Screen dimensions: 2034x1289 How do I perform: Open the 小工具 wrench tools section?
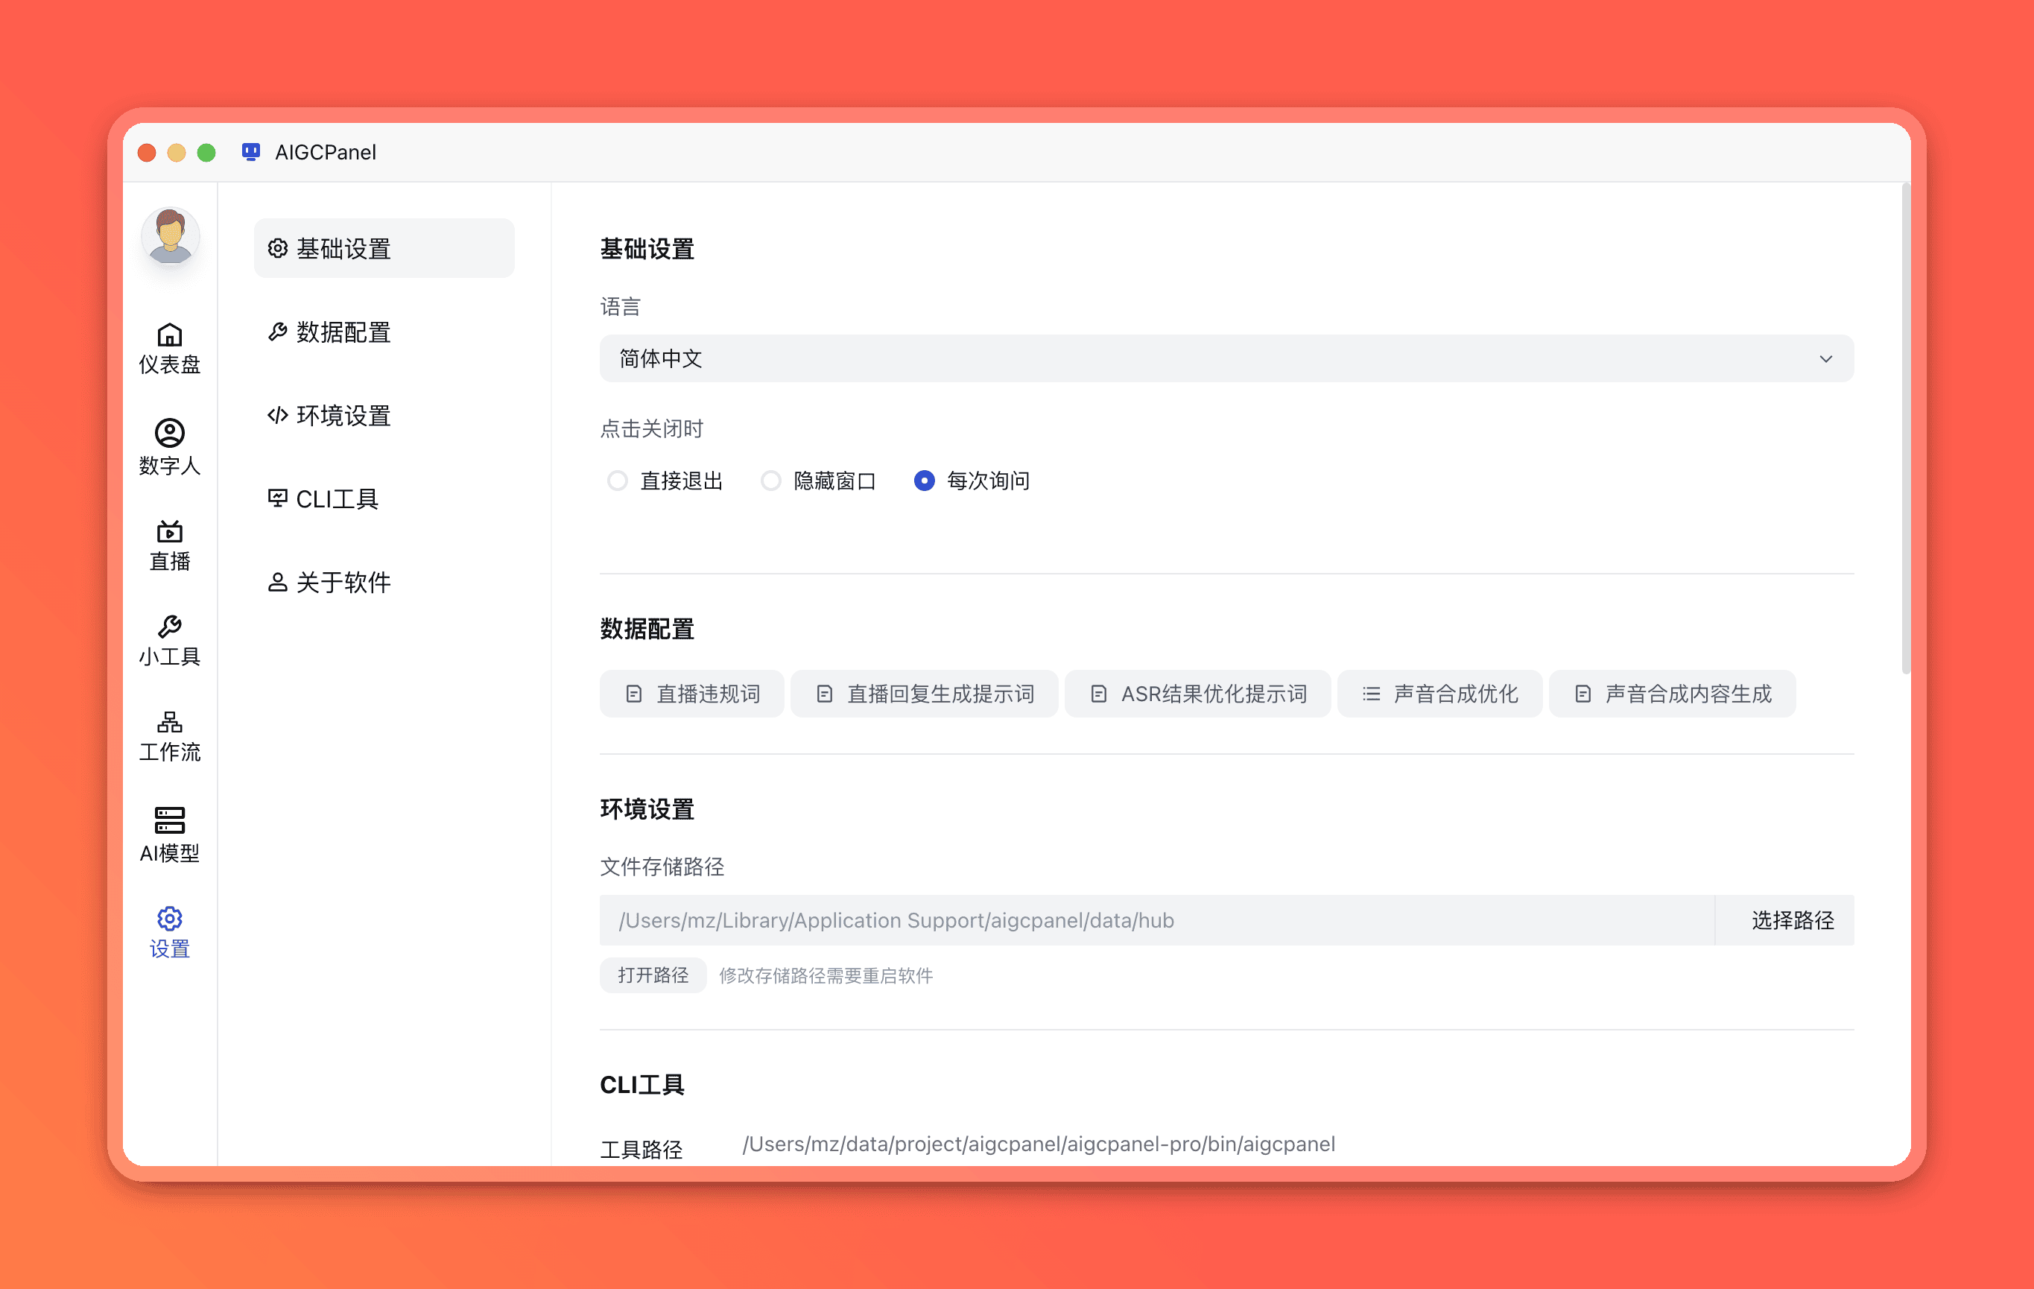click(170, 641)
